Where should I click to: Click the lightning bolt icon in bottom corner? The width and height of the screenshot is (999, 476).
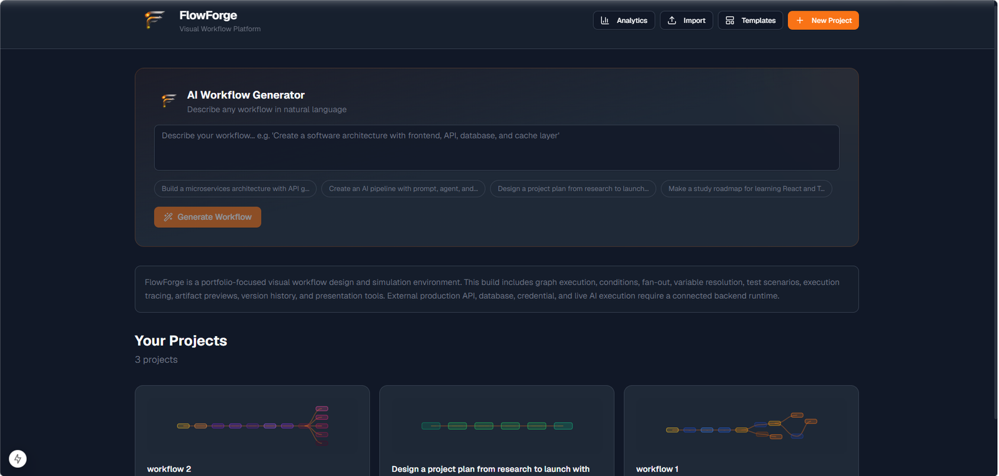tap(17, 459)
